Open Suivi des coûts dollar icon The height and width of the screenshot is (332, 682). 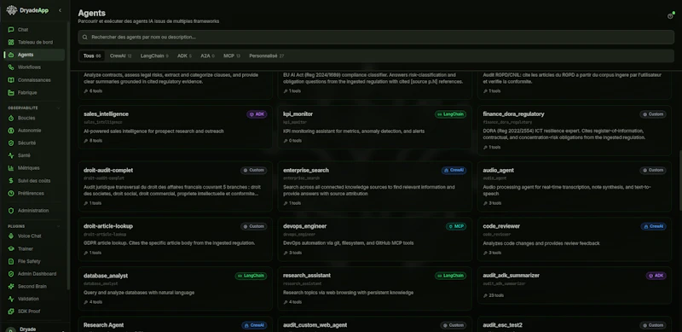[x=11, y=181]
